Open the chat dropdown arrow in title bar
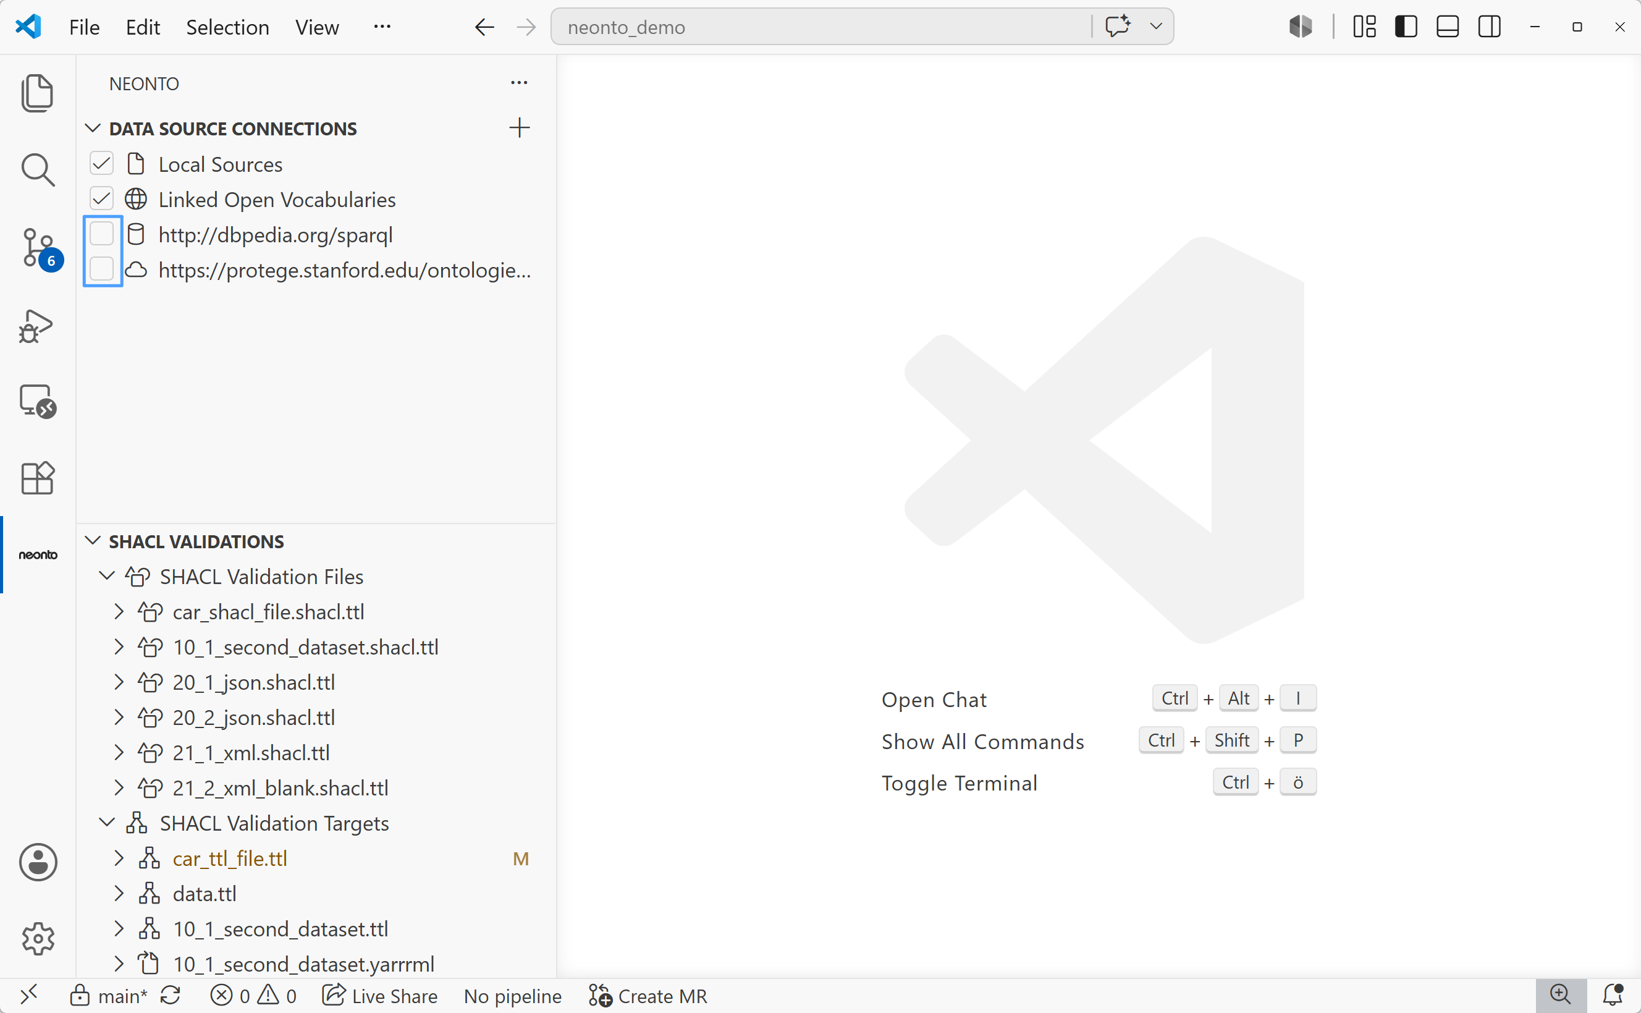Viewport: 1641px width, 1013px height. click(1155, 27)
